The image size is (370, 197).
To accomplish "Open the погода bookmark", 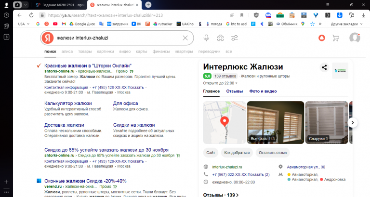I will click(214, 24).
